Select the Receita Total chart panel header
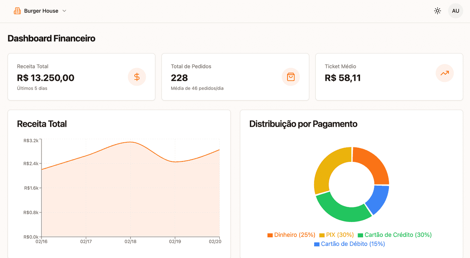The width and height of the screenshot is (470, 258). 42,124
